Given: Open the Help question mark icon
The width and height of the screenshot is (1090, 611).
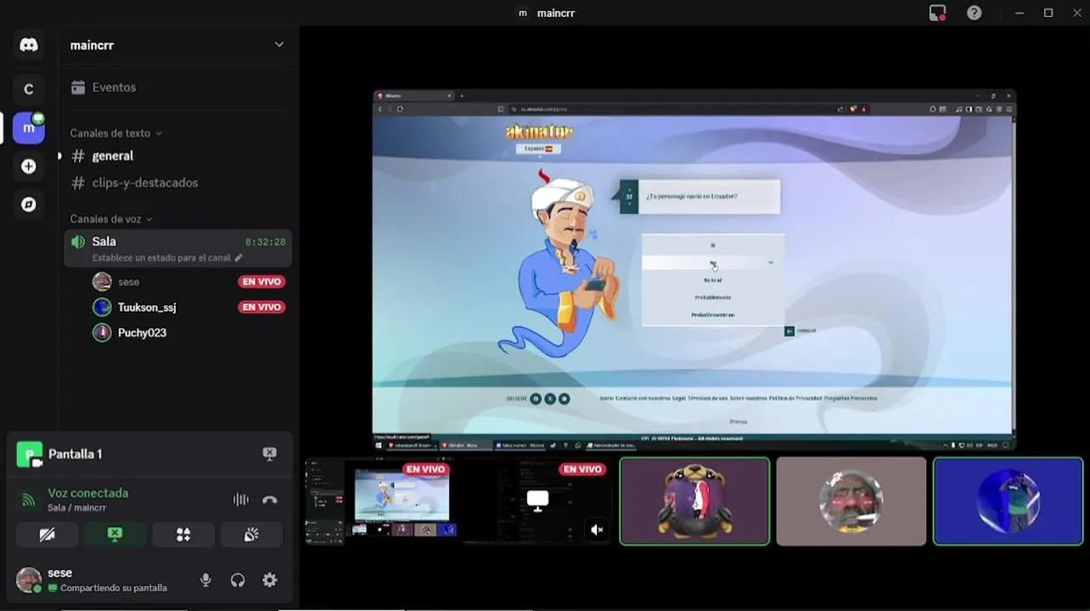Looking at the screenshot, I should [x=975, y=13].
